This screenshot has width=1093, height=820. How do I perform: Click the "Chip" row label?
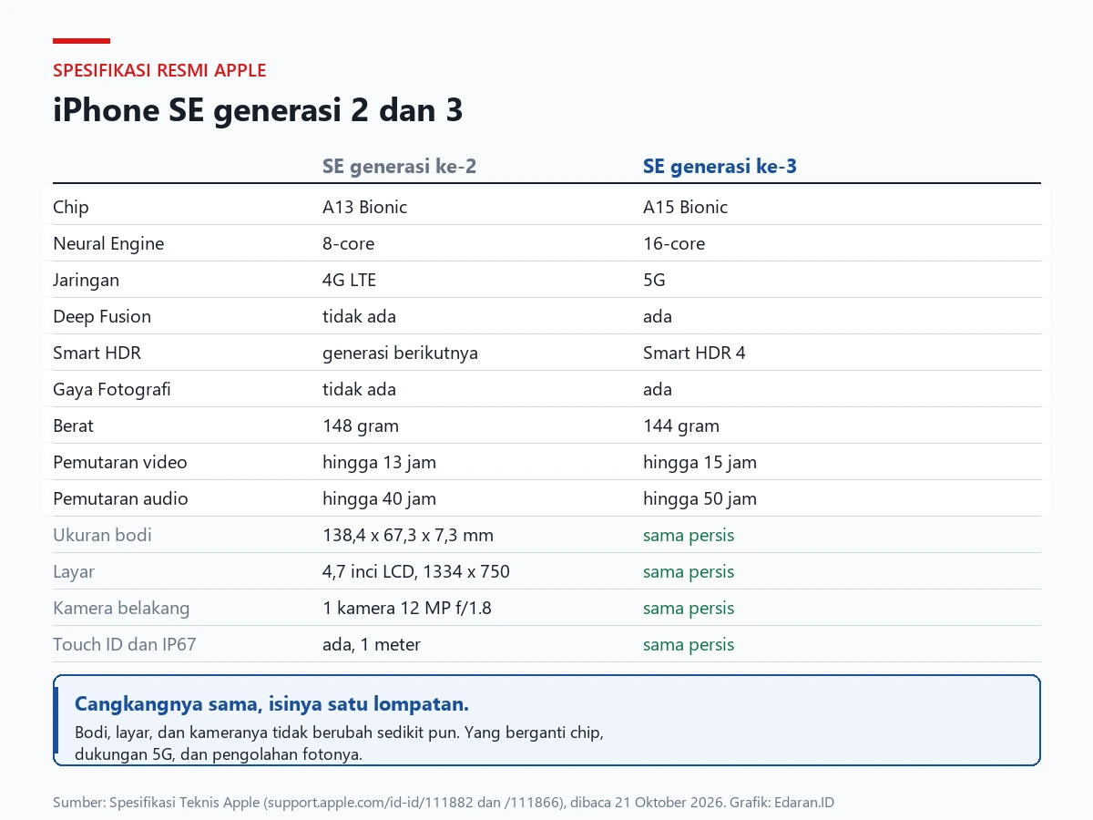click(x=71, y=207)
